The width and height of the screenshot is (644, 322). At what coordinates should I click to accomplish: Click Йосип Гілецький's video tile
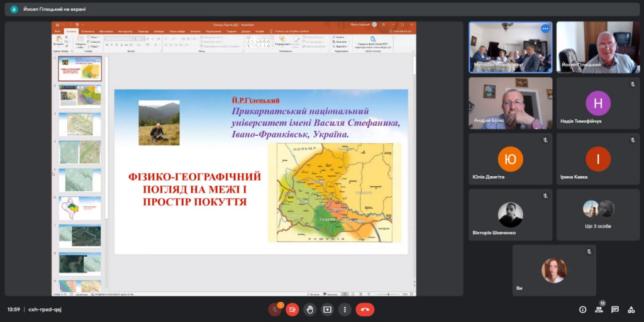(x=597, y=47)
